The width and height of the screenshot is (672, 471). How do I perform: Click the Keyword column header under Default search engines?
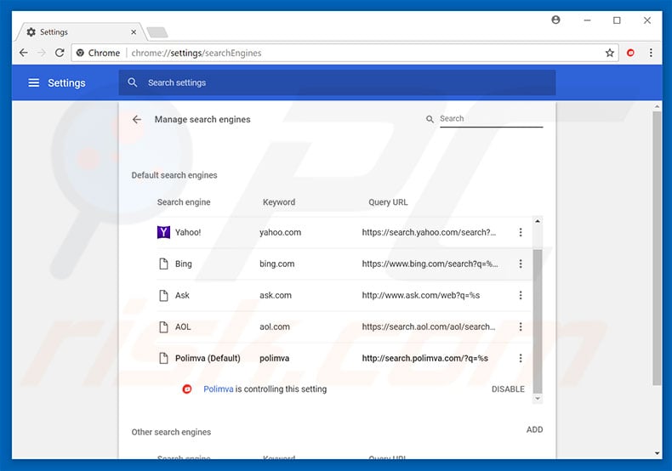pyautogui.click(x=278, y=202)
